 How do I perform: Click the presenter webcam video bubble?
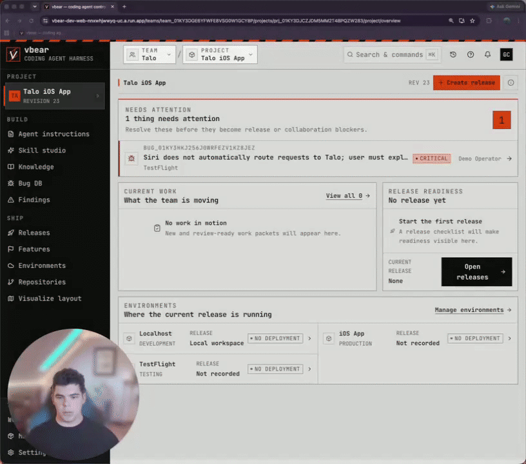click(73, 394)
